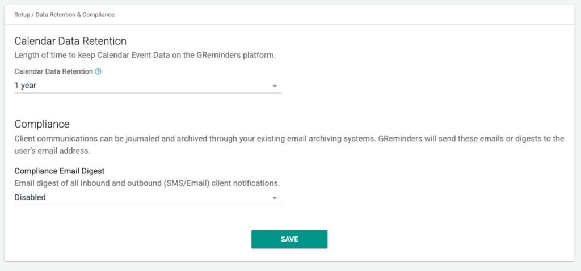Go to Setup in the breadcrumb
The image size is (581, 271).
[x=23, y=14]
